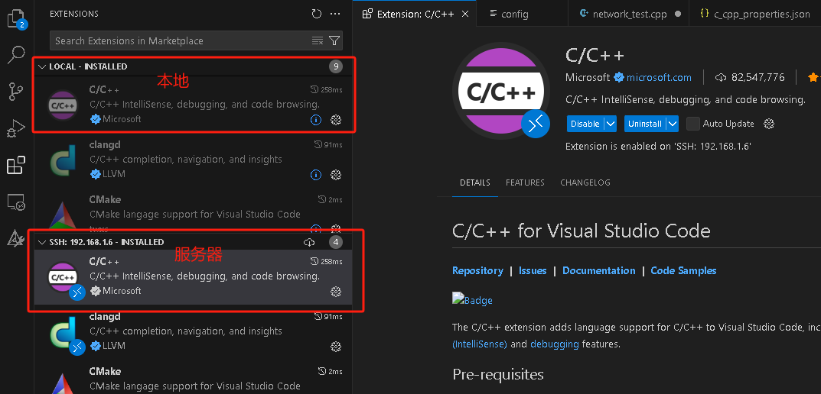The image size is (821, 394).
Task: Open gear menu of SSH C/C++ extension
Action: (x=336, y=292)
